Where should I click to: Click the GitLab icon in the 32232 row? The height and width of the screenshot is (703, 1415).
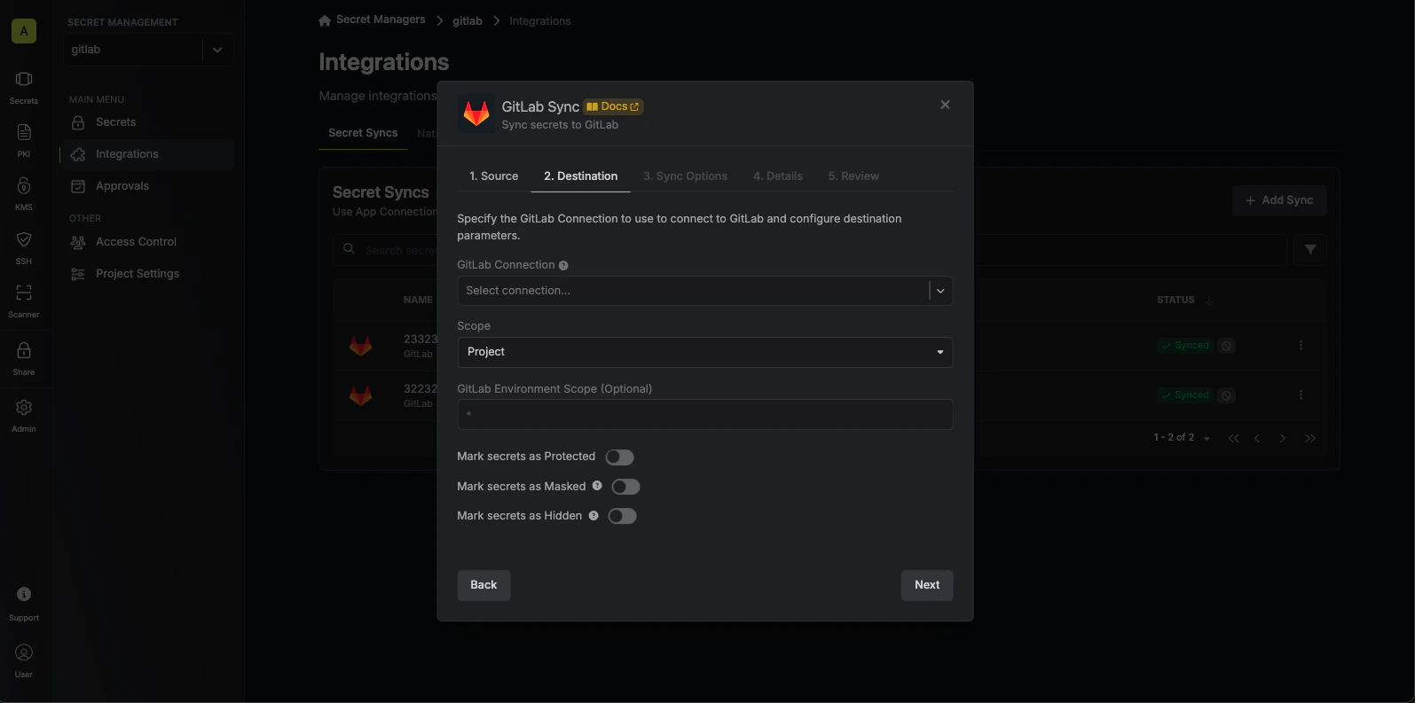click(361, 394)
